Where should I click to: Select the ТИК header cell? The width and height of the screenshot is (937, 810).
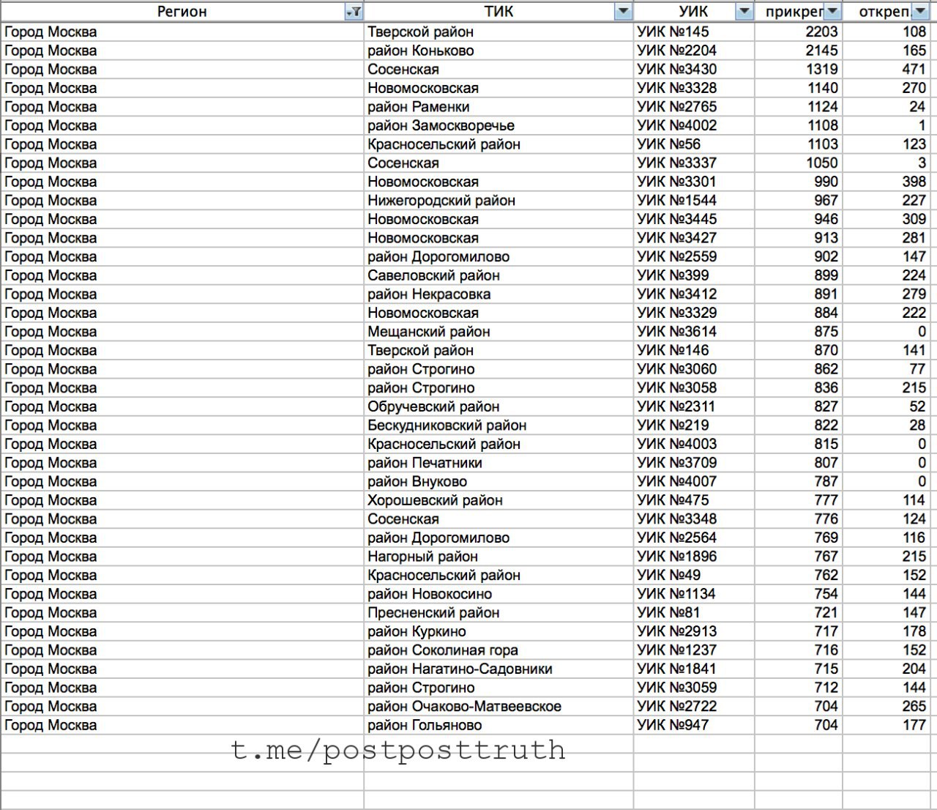(x=499, y=11)
